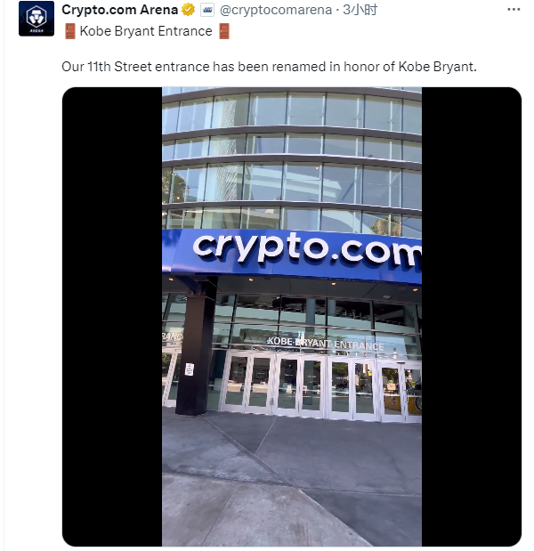
Task: Click the affiliate badge beside the verified checkmark
Action: pyautogui.click(x=207, y=10)
